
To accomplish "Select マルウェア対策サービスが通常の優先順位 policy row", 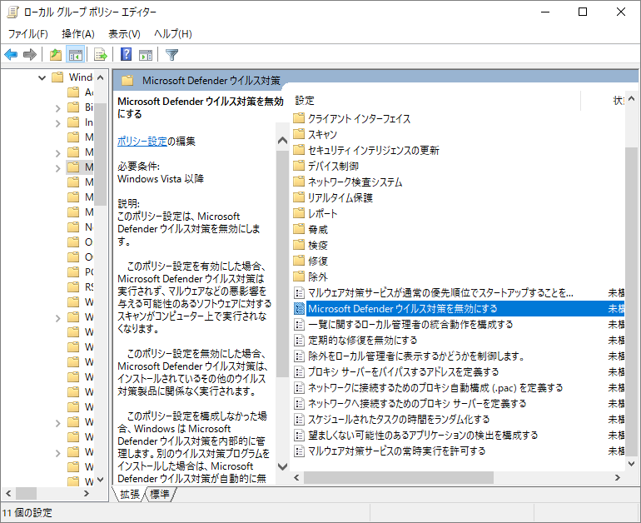I will [459, 293].
